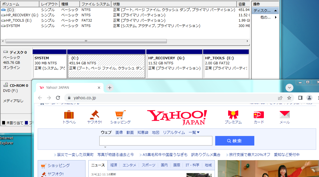Click volume list scroll left arrow

click(3, 41)
